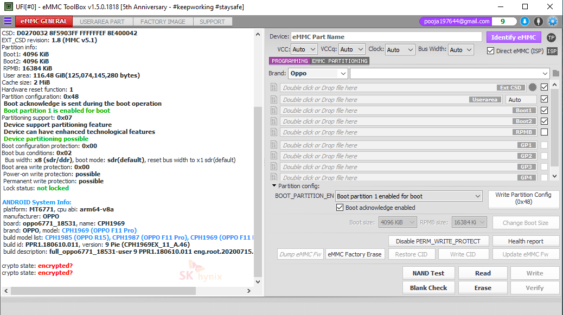Image resolution: width=563 pixels, height=315 pixels.
Task: Switch to the SUPPORT tab
Action: (x=212, y=22)
